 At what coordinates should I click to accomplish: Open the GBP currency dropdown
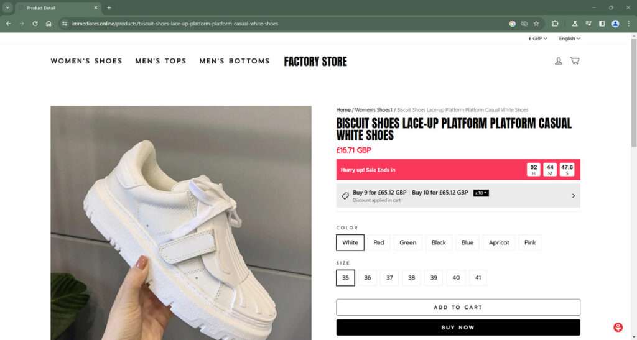click(x=537, y=39)
